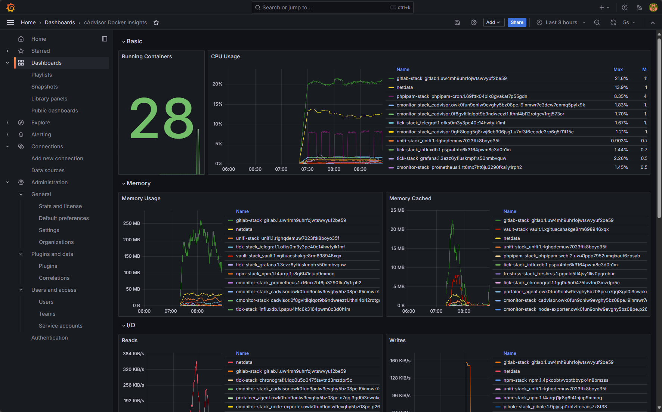Refresh the dashboard
Screen dimensions: 662x412
click(613, 22)
